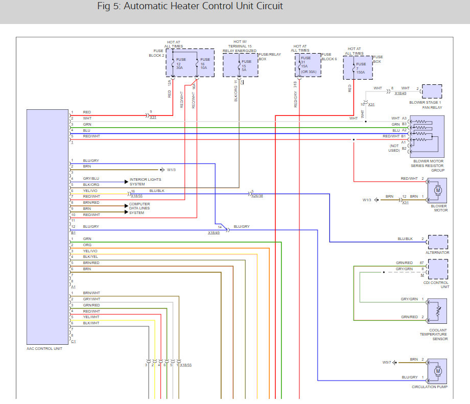The width and height of the screenshot is (470, 404).
Task: Click the 'BRN/WHT' wire label
Action: click(x=91, y=293)
